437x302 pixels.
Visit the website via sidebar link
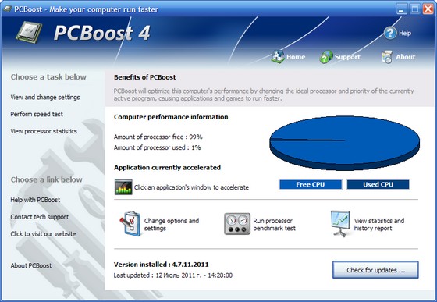click(x=43, y=234)
